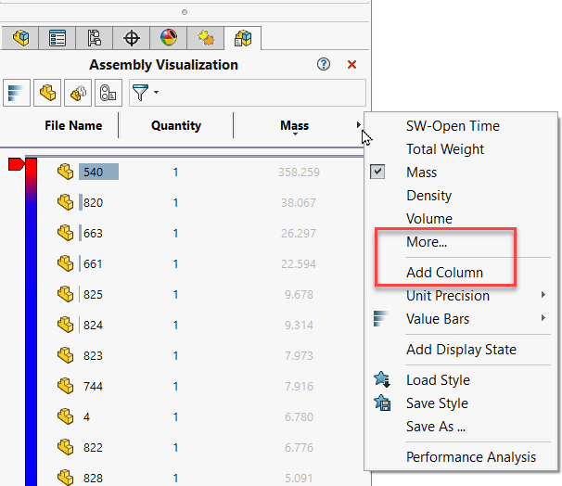Click the Value Bars menu icon

pos(380,319)
